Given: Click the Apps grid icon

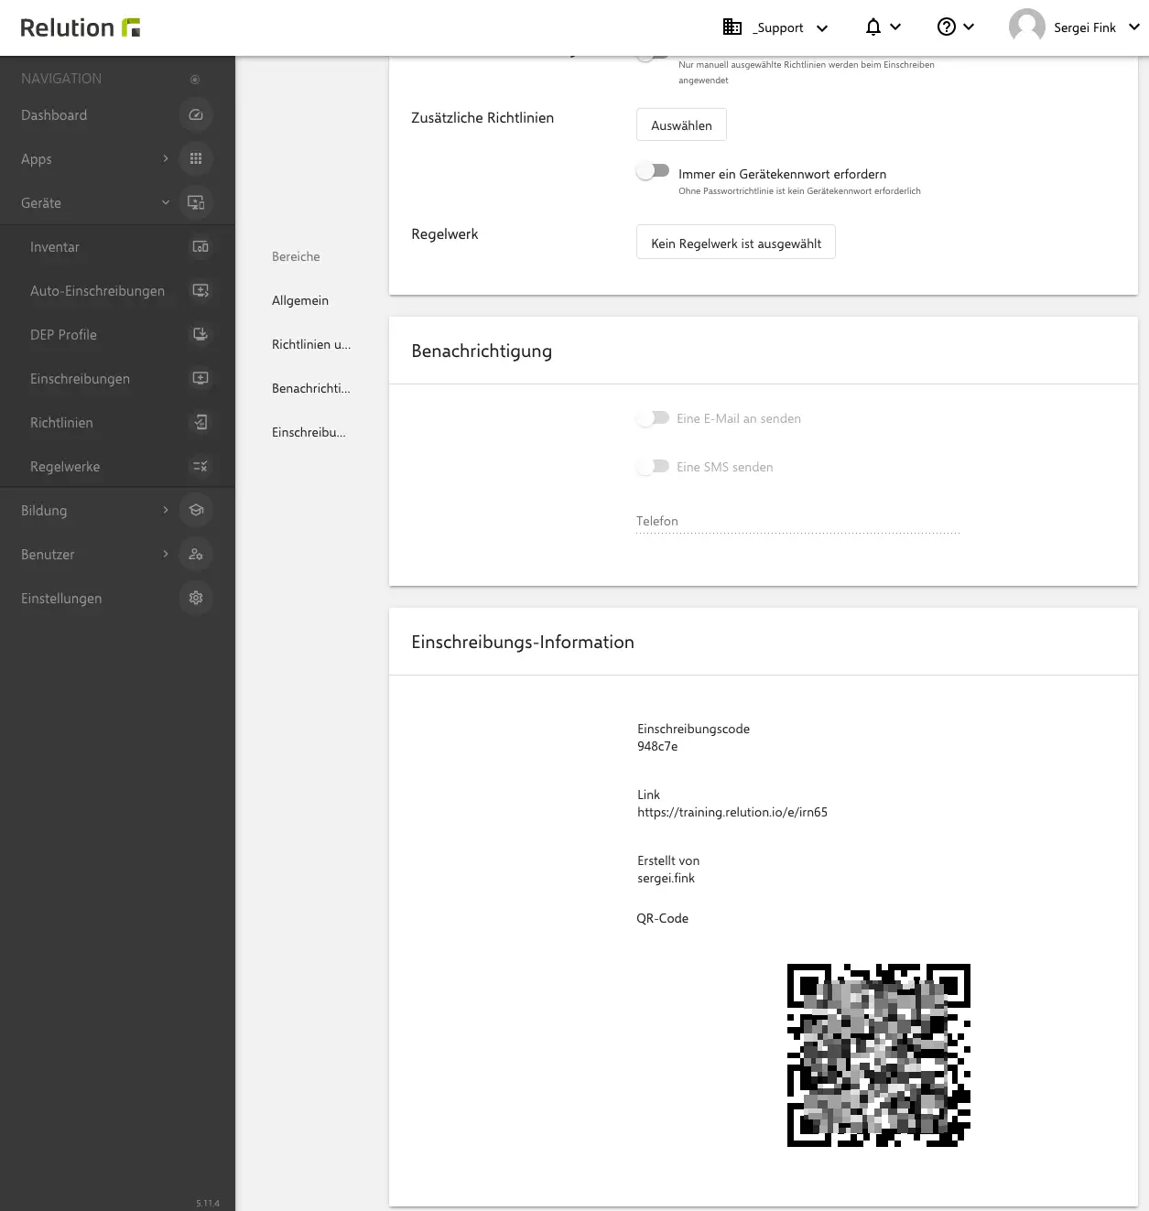Looking at the screenshot, I should click(196, 159).
